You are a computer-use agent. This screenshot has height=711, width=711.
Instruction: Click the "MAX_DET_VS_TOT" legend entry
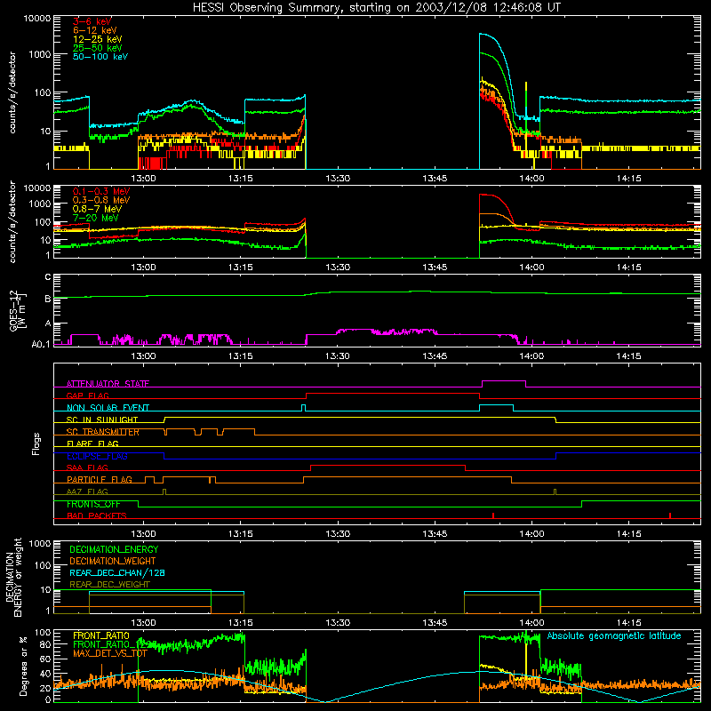point(110,653)
